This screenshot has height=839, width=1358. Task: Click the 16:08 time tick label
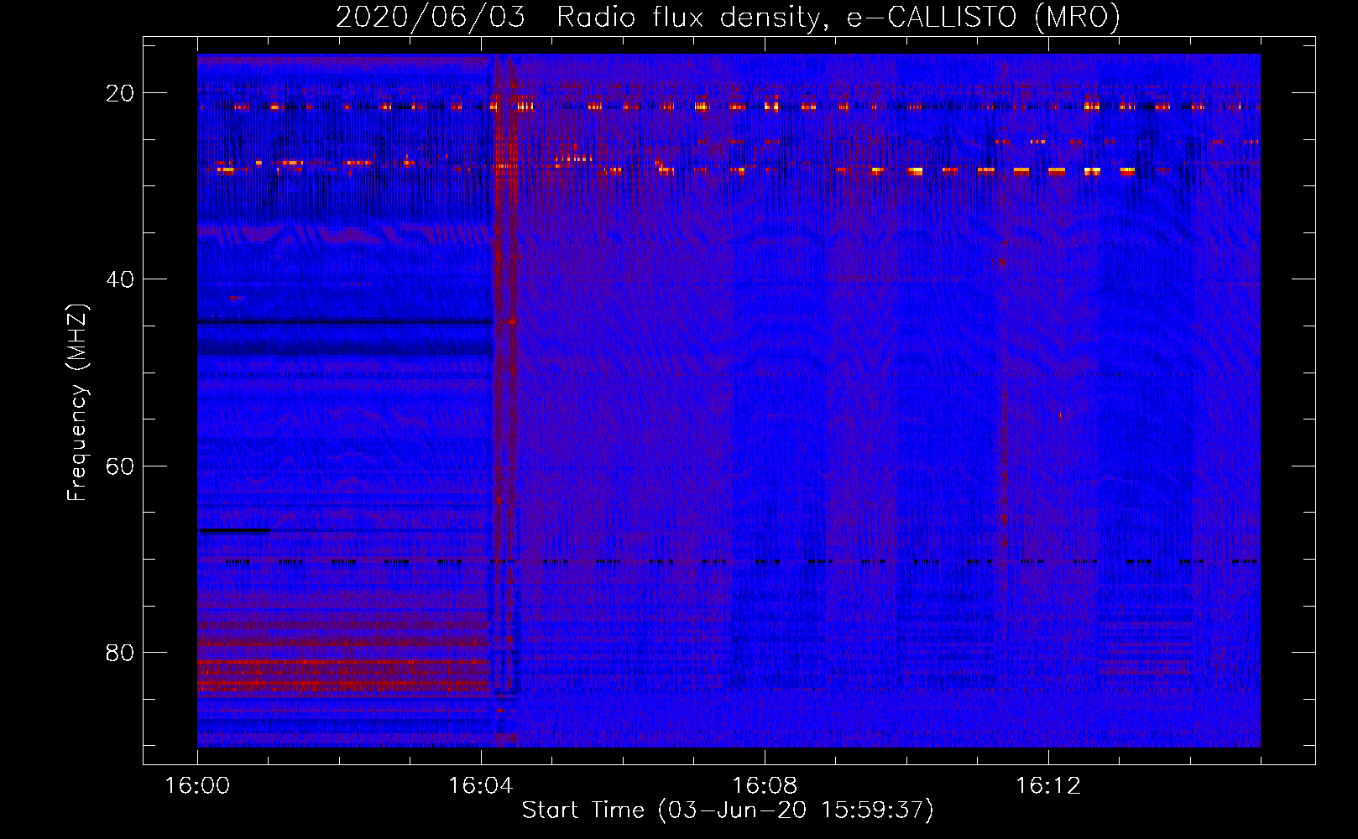click(765, 786)
